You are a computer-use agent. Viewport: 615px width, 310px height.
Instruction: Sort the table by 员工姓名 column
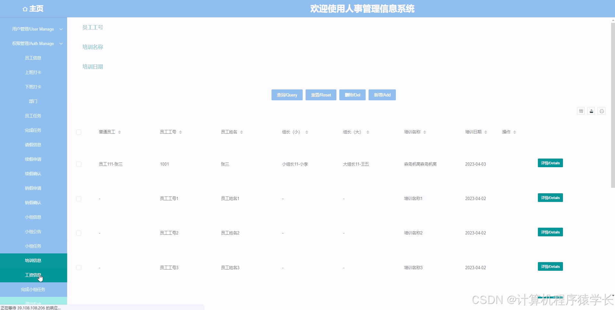point(242,132)
